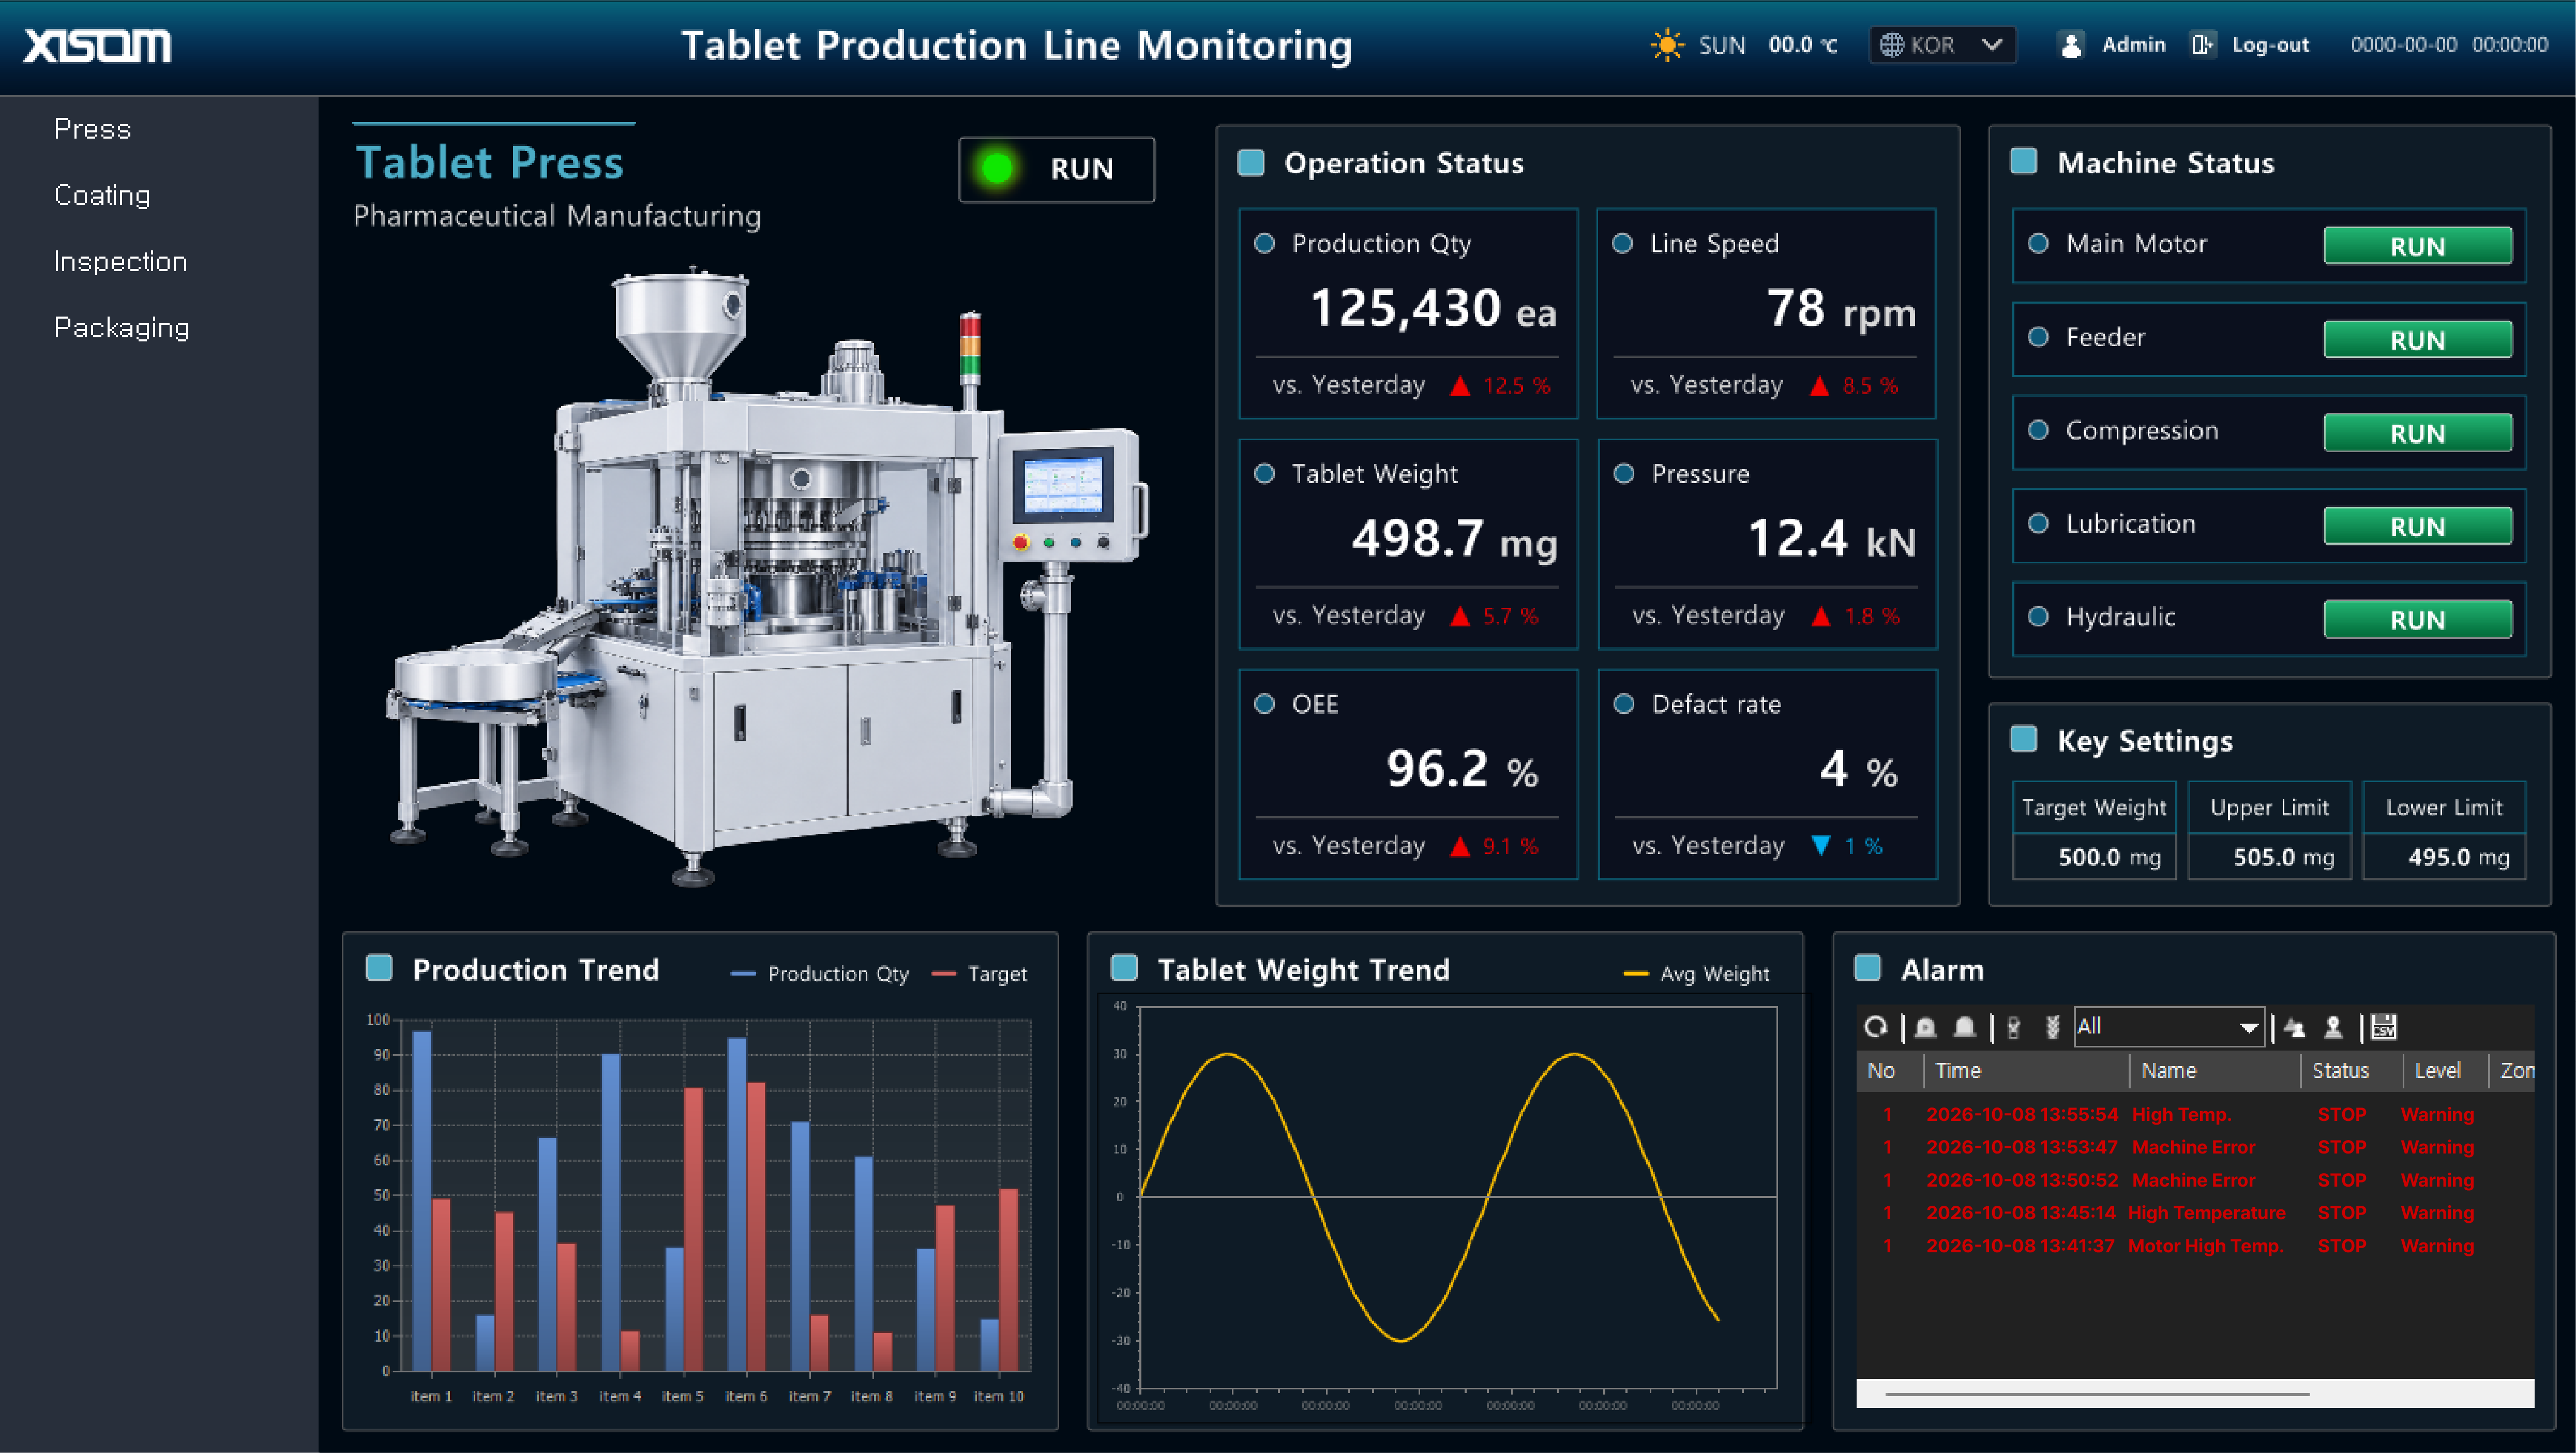
Task: Click the sun weather icon in header
Action: (x=1667, y=45)
